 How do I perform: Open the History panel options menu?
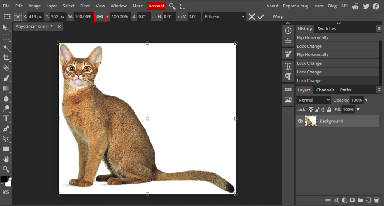[x=379, y=28]
